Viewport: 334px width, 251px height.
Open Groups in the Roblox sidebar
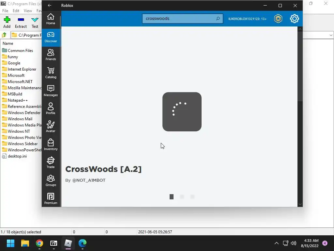click(51, 181)
